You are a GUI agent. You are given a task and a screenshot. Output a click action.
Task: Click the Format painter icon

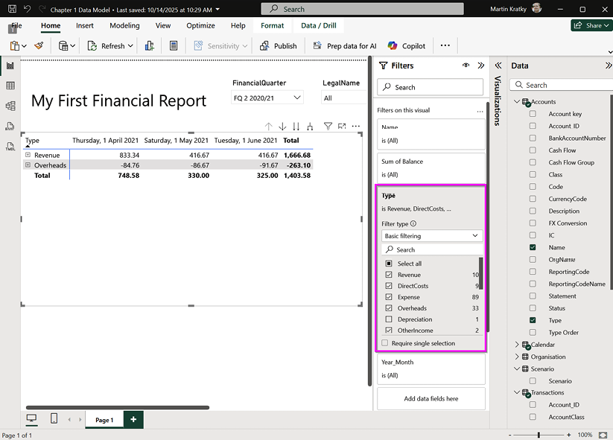pyautogui.click(x=39, y=45)
